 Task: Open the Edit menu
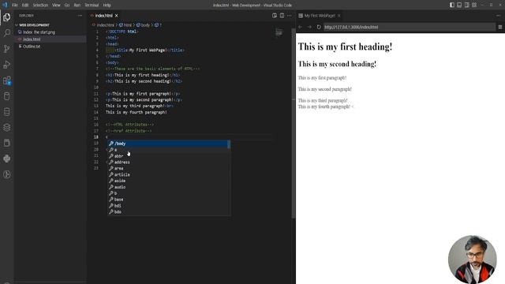[25, 6]
